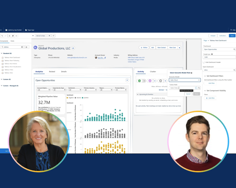Open more record actions dropdown arrow
Screen dimensions: 236x188
[180, 48]
